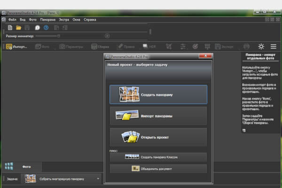
Task: Click the Импорт... toolbar button
Action: coord(16,47)
